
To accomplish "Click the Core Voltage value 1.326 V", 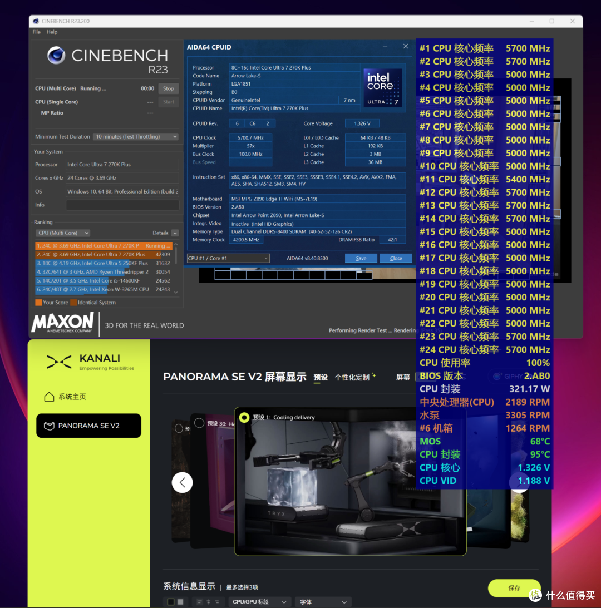I will [x=362, y=123].
